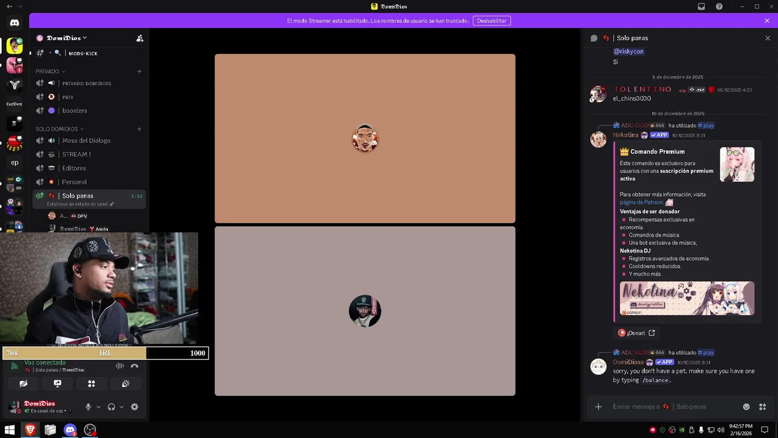Open the emoji picker in chat

746,407
